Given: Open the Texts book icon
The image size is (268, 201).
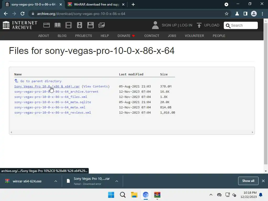Looking at the screenshot, I should (57, 25).
